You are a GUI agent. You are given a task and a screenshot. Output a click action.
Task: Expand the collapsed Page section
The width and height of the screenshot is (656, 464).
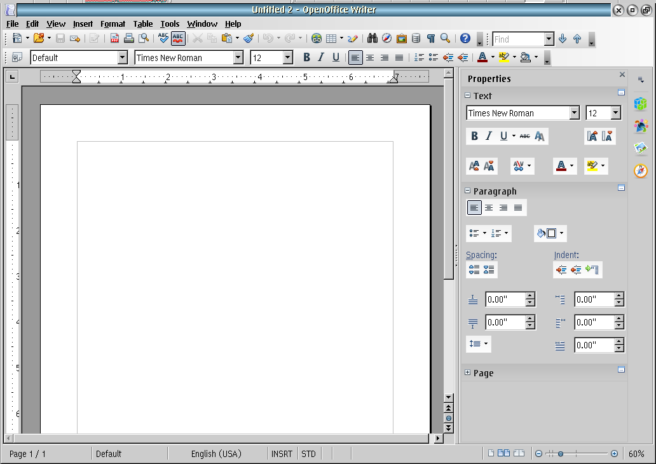tap(468, 373)
